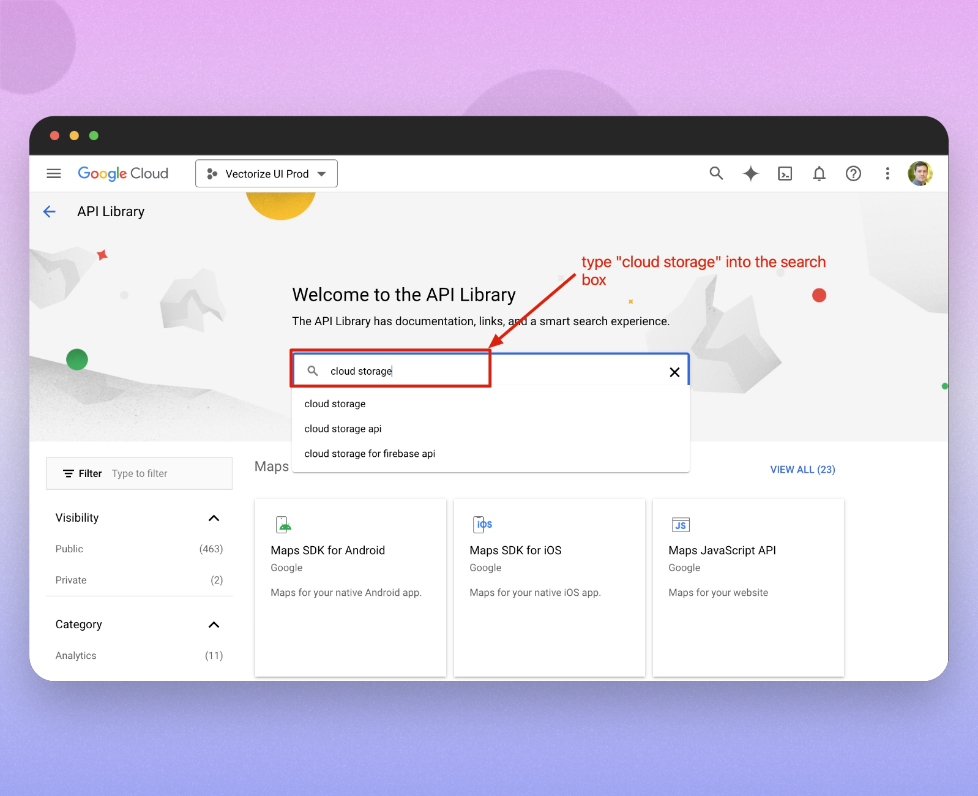Open the Maps SDK for Android card
978x796 pixels.
point(351,588)
